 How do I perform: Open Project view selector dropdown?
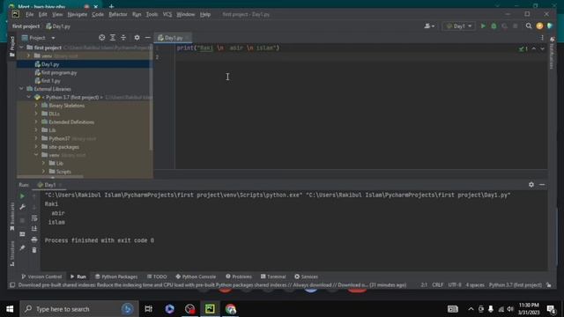[39, 38]
